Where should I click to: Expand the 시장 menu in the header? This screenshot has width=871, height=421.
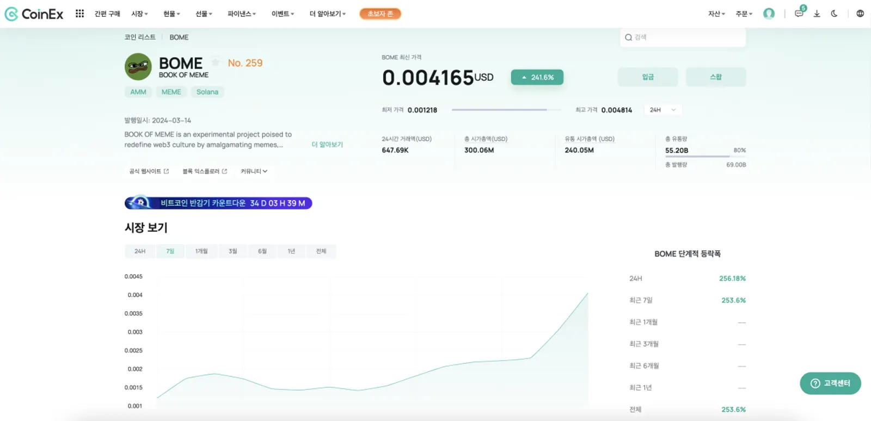point(139,14)
